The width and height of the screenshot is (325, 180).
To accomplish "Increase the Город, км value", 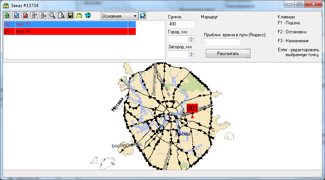I will click(x=192, y=37).
